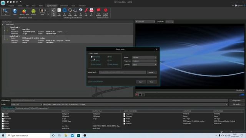Click Change name button
This screenshot has width=246, height=138.
pyautogui.click(x=237, y=100)
